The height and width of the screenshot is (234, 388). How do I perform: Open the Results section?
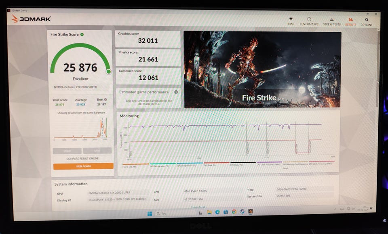350,22
